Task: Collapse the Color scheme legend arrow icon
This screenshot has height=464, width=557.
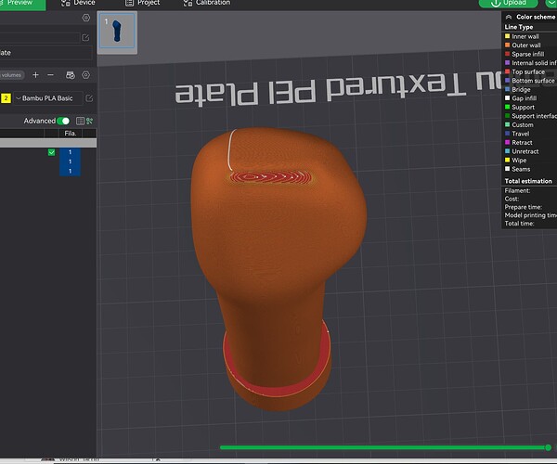Action: tap(509, 17)
